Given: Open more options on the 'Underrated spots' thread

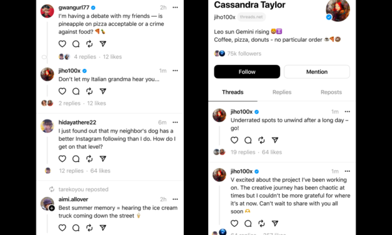Looking at the screenshot, I should pyautogui.click(x=347, y=111).
